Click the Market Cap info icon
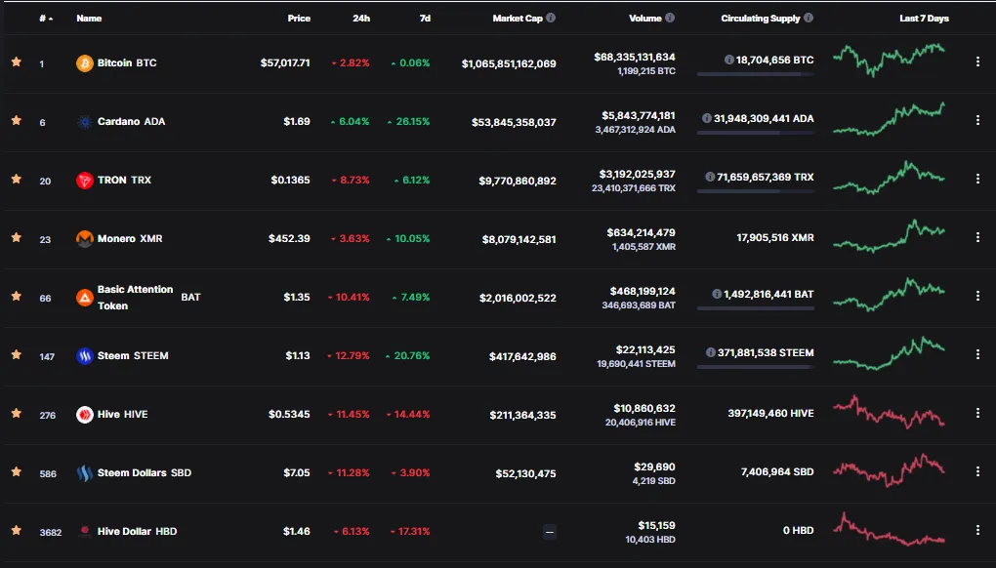This screenshot has width=996, height=568. tap(551, 18)
